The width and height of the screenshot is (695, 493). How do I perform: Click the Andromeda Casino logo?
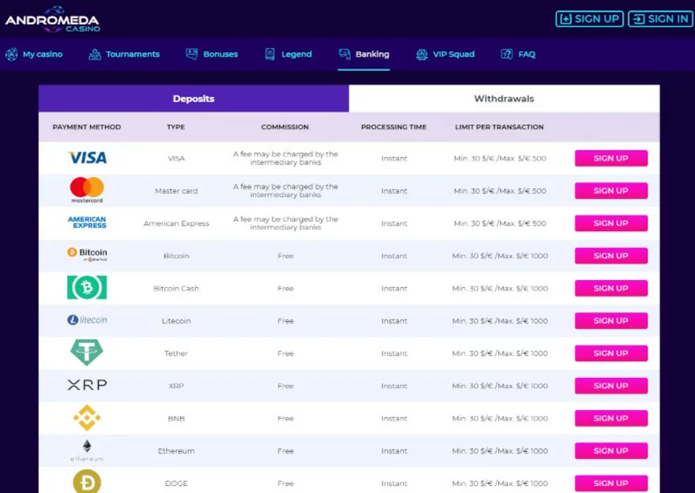54,19
